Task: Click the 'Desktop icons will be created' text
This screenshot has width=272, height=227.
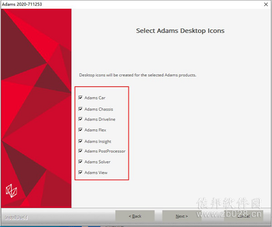Action: click(138, 75)
